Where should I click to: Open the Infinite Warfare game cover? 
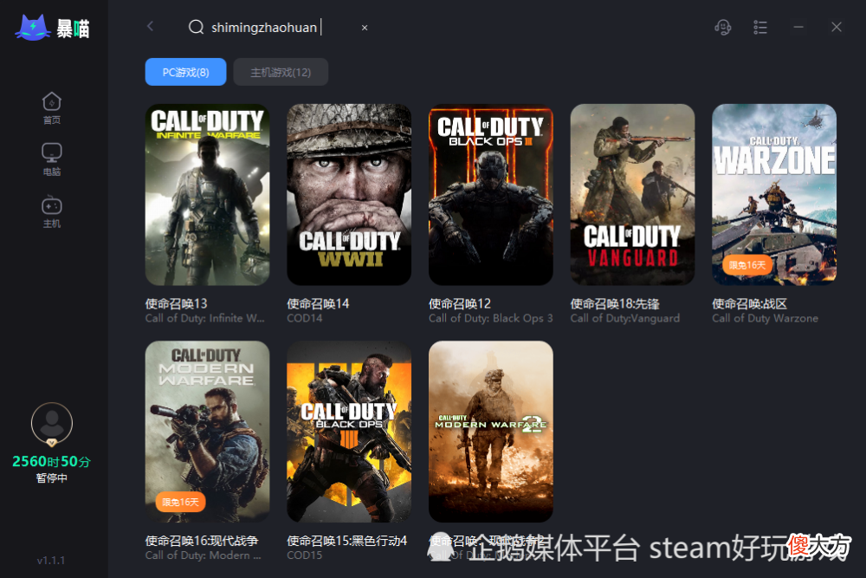point(208,194)
